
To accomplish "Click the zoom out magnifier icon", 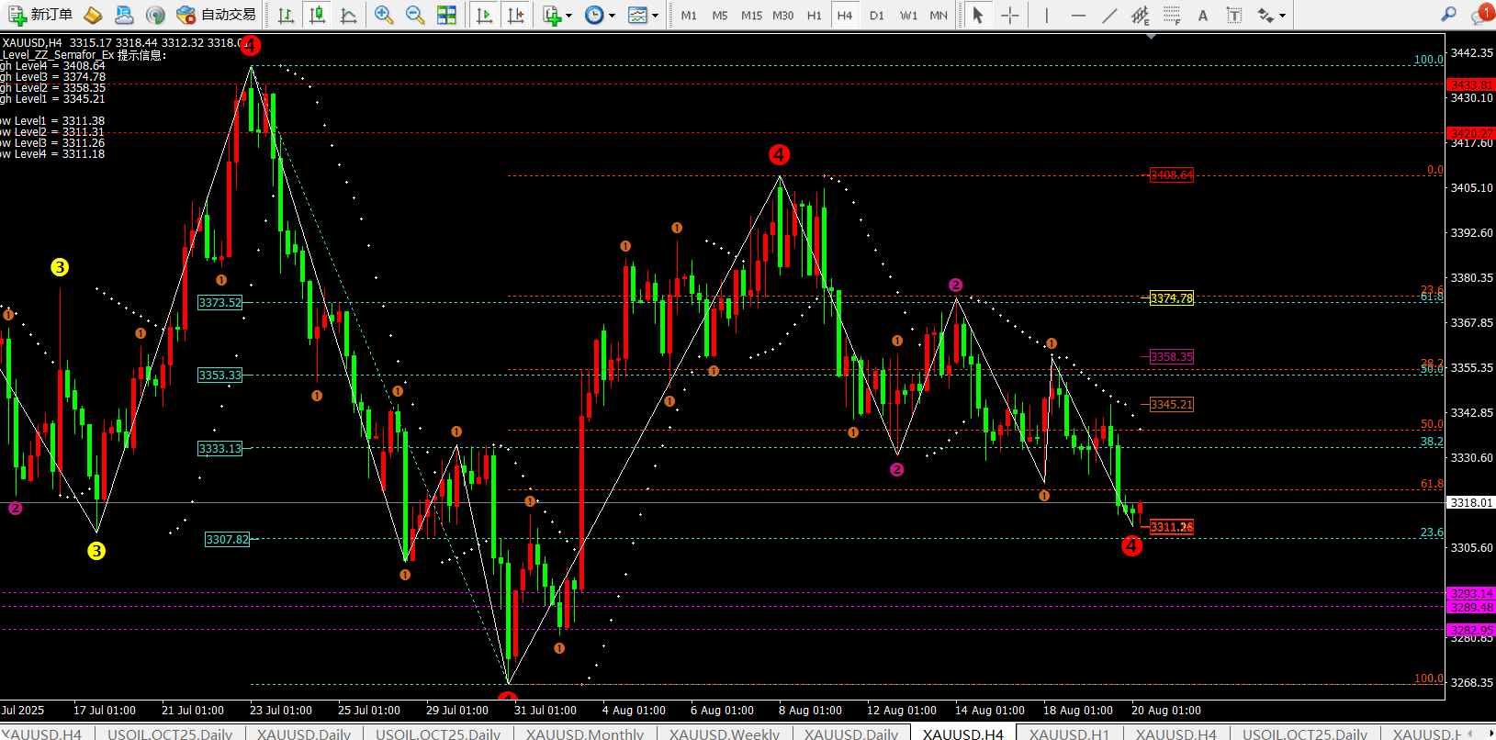I will pos(415,15).
